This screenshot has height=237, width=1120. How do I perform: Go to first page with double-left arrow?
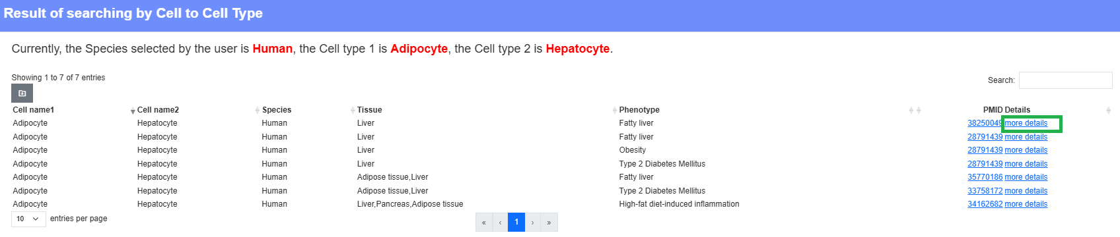click(484, 223)
